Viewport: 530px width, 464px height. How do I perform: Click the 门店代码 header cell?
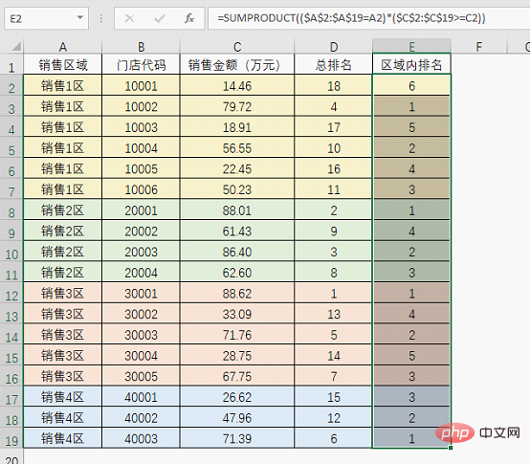pyautogui.click(x=141, y=65)
